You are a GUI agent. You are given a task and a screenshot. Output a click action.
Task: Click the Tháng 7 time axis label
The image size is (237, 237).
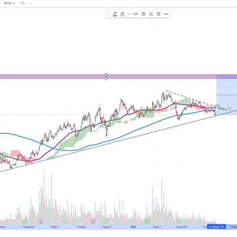pos(55,227)
